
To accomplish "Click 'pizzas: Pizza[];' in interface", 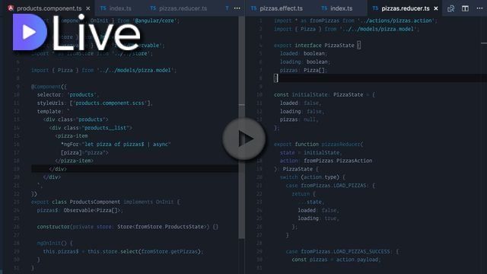I will tap(303, 70).
